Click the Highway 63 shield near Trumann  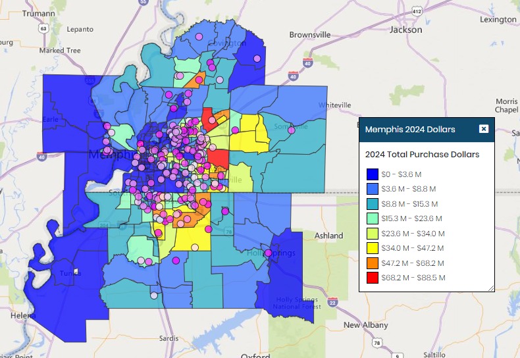coord(43,28)
